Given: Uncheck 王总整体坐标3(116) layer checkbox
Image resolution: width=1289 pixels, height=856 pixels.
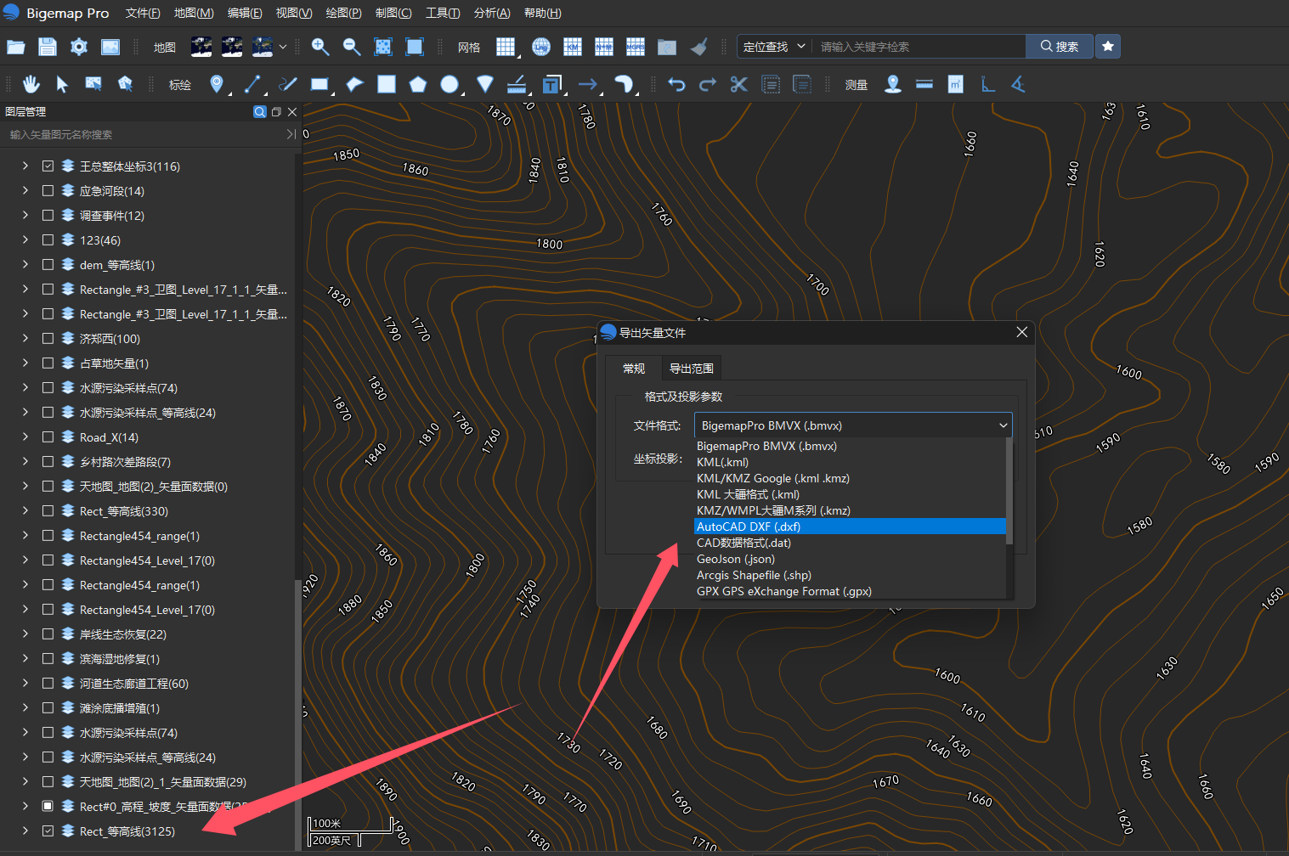Looking at the screenshot, I should (x=48, y=166).
